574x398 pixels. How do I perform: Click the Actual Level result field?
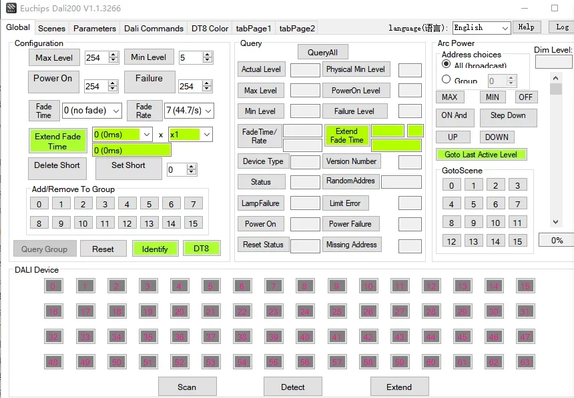(305, 70)
